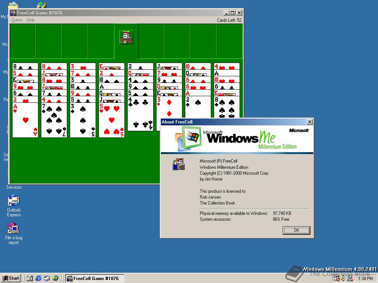The height and width of the screenshot is (283, 378).
Task: Click the Show Desktop quick launch icon
Action: pos(30,278)
